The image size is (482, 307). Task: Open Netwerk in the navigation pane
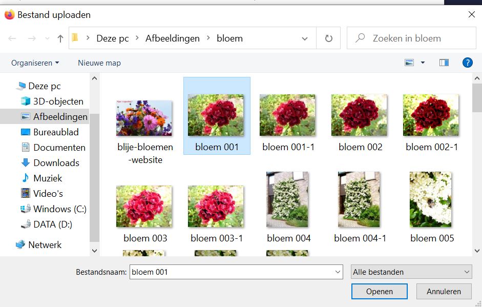point(45,245)
